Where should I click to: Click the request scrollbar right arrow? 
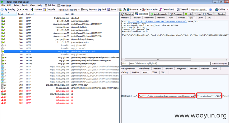tap(227, 60)
